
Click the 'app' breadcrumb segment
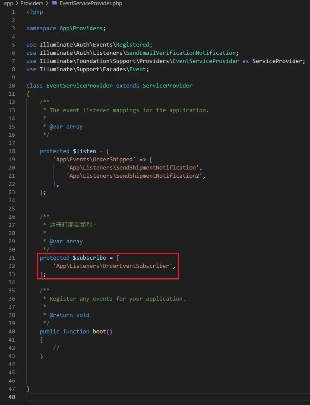[x=8, y=3]
